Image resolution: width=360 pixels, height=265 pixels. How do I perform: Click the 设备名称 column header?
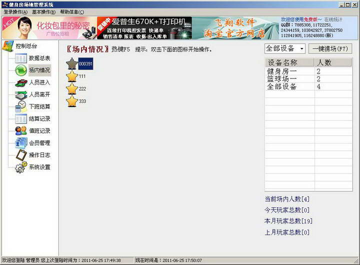coord(289,62)
